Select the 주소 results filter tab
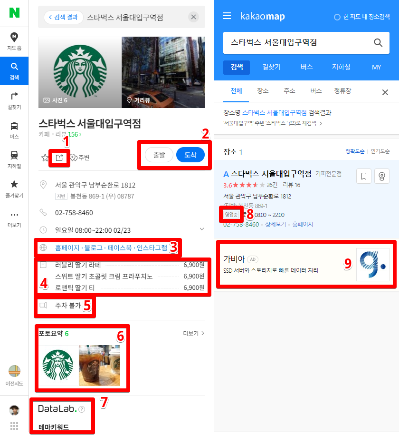The width and height of the screenshot is (399, 436). 289,91
